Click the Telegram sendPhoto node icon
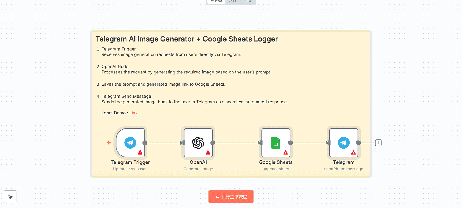462x208 pixels. pos(343,143)
